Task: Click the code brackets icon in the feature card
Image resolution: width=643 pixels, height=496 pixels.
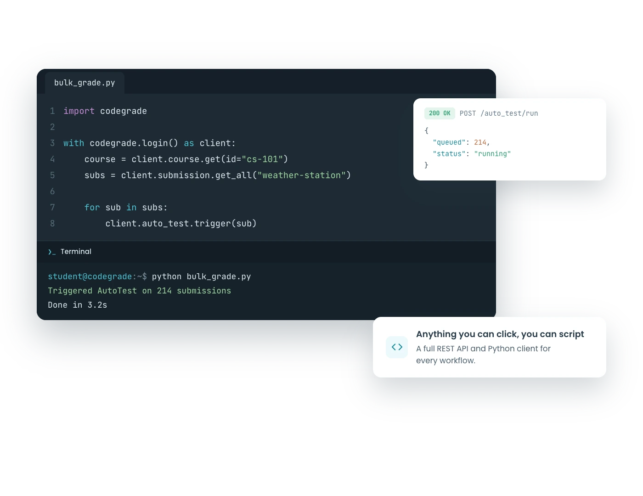Action: 397,347
